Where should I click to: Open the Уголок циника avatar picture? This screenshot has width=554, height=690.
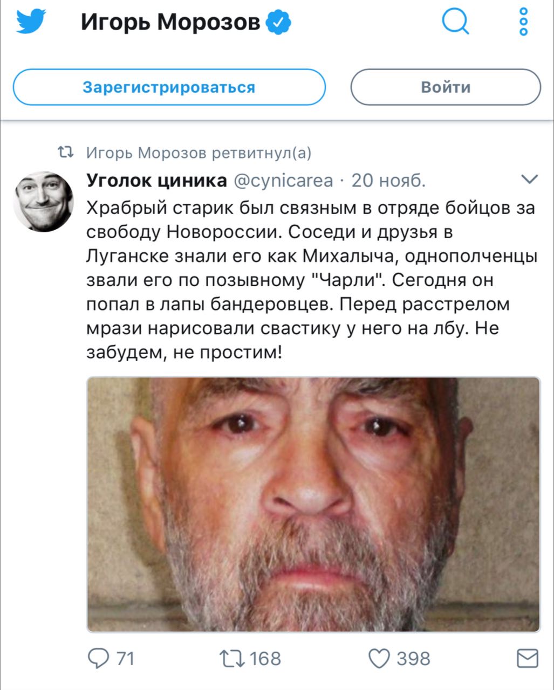click(x=43, y=202)
